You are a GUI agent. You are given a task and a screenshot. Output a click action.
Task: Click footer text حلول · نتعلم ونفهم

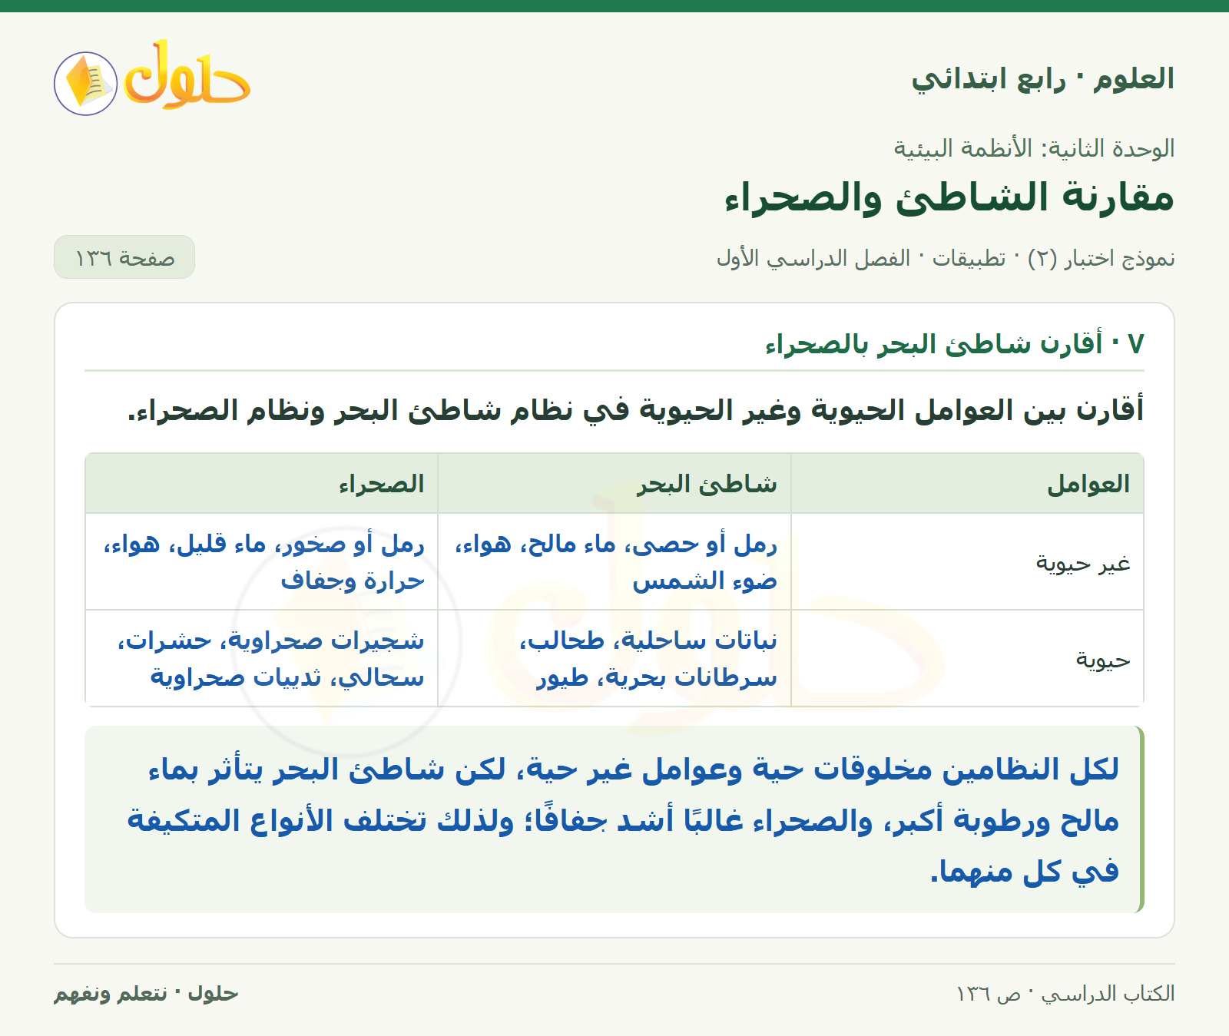coord(146,994)
